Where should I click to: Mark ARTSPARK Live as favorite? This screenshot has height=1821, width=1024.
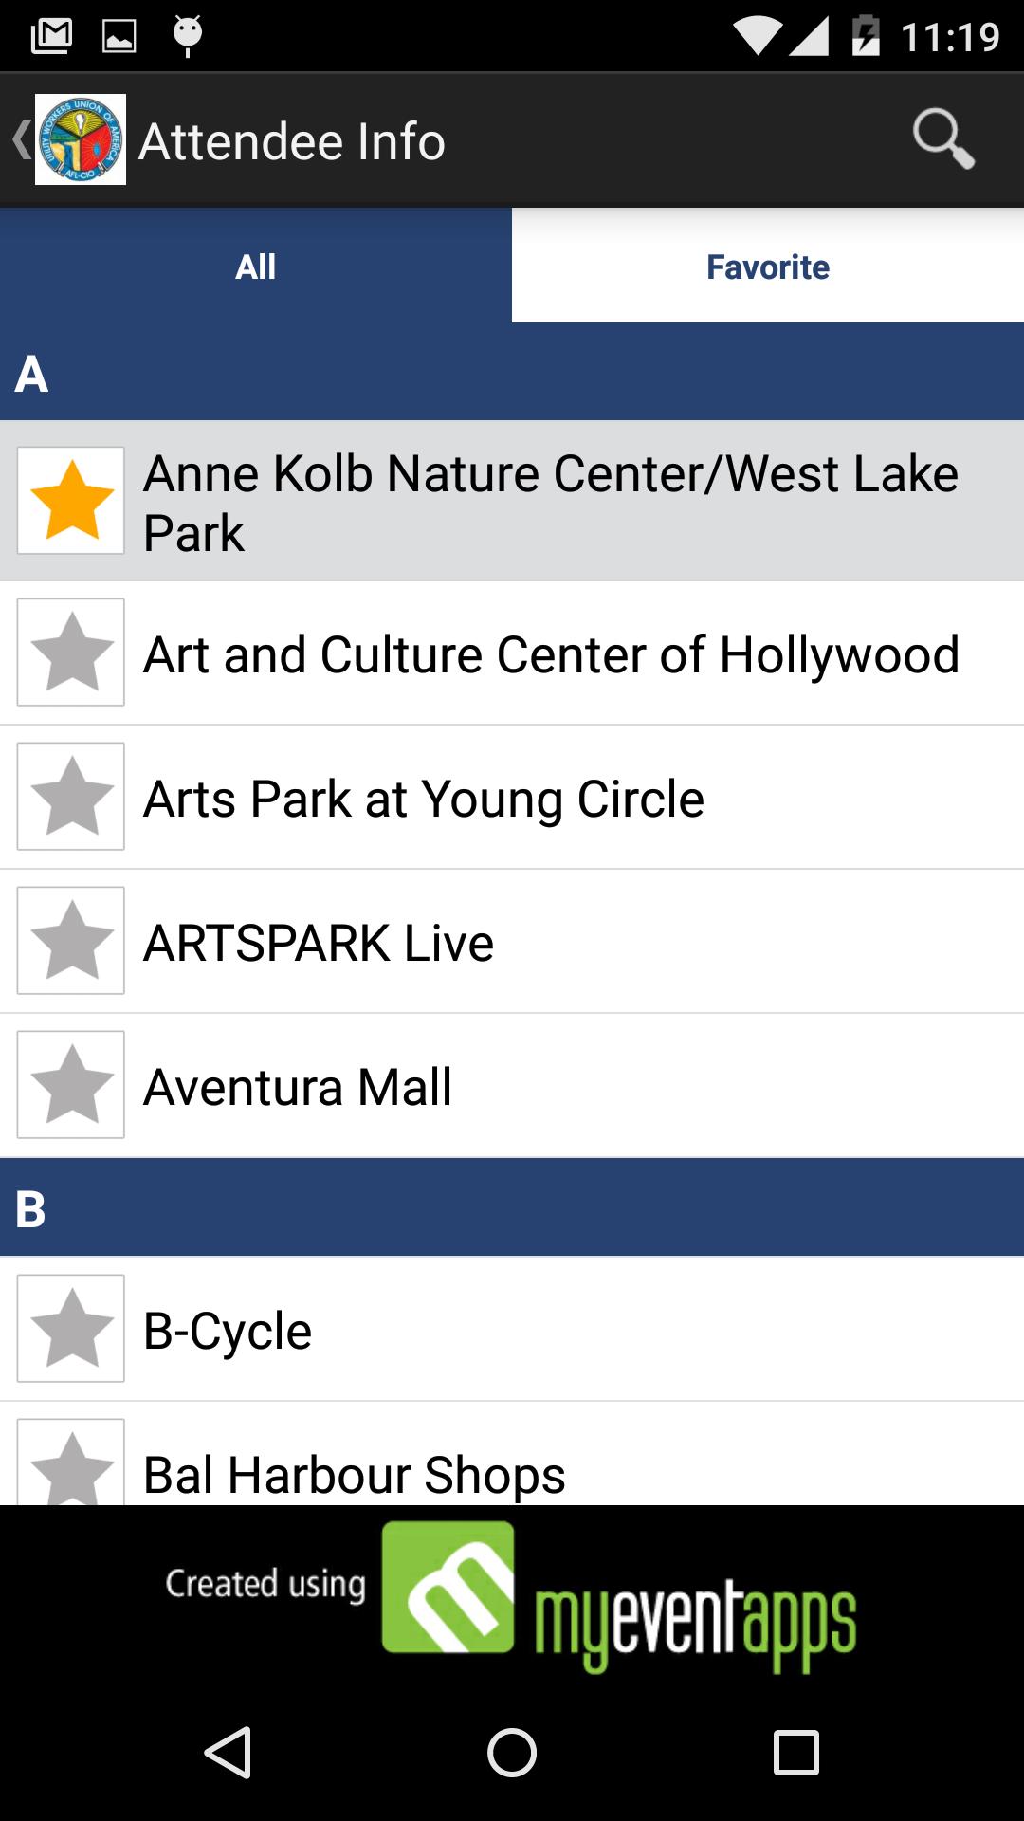(71, 941)
